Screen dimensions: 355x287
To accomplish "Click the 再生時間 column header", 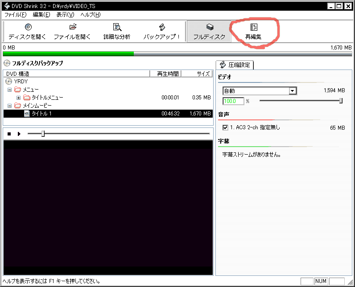I will click(165, 74).
